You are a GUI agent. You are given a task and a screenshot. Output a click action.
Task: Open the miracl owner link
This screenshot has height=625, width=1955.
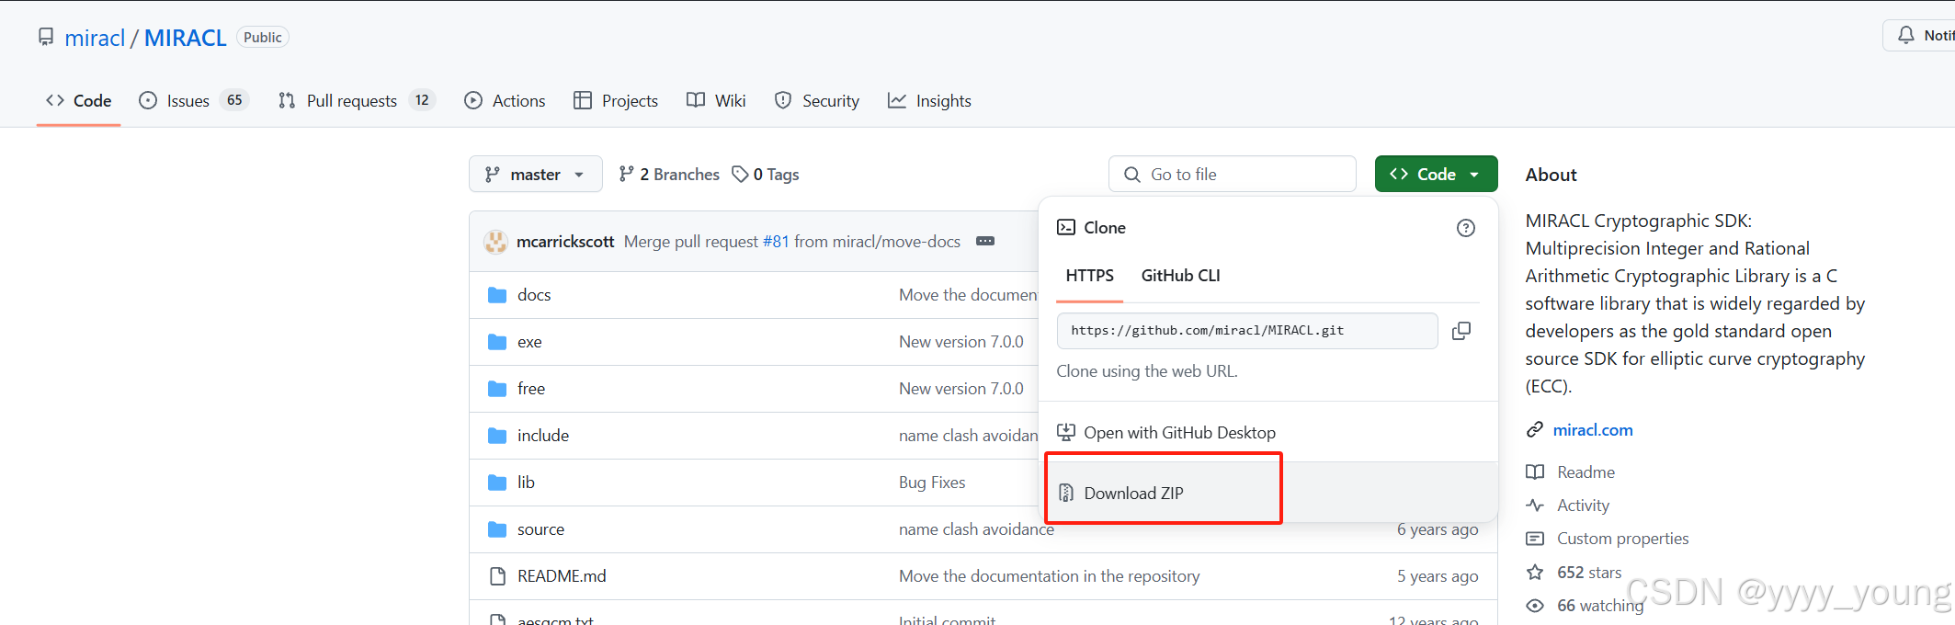coord(95,38)
